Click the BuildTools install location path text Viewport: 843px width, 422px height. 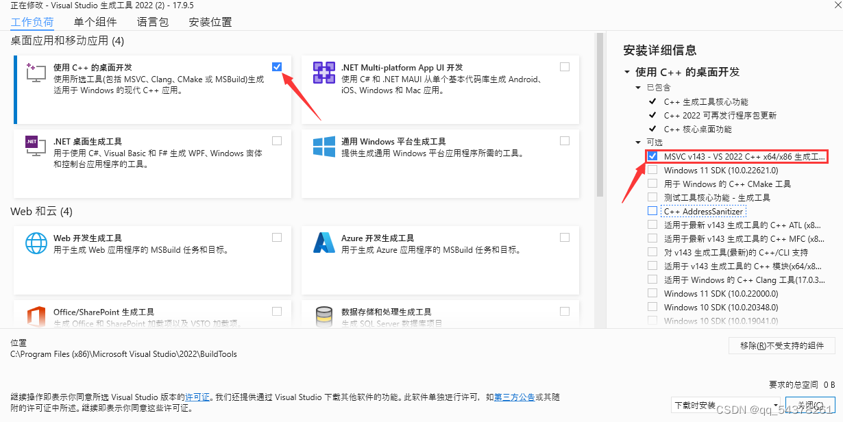(x=124, y=354)
